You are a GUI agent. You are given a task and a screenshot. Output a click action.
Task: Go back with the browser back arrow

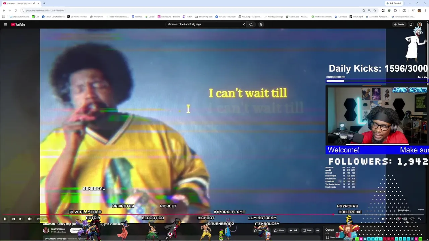[4, 10]
